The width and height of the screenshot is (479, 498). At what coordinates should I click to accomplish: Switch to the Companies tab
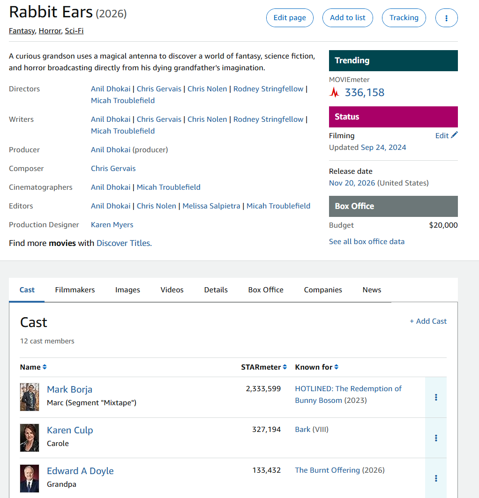tap(323, 290)
